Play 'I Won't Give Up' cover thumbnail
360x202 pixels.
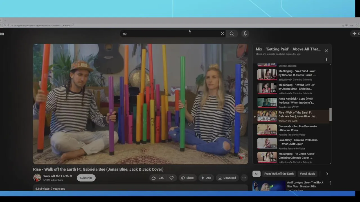pyautogui.click(x=267, y=88)
